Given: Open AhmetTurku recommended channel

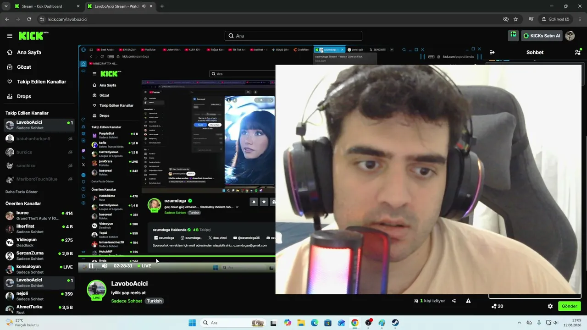Looking at the screenshot, I should click(x=39, y=309).
